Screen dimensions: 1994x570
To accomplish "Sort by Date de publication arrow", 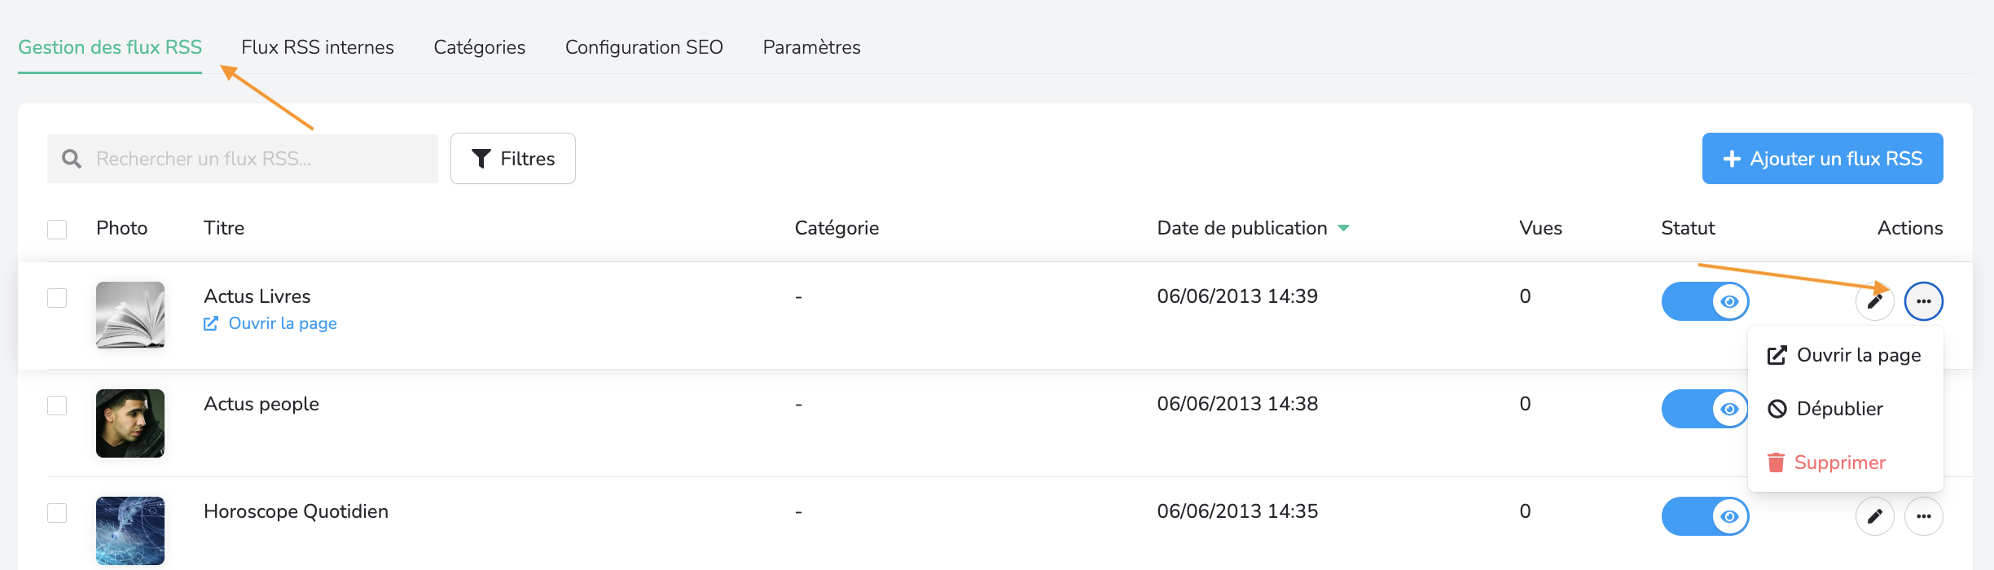I will 1344,228.
